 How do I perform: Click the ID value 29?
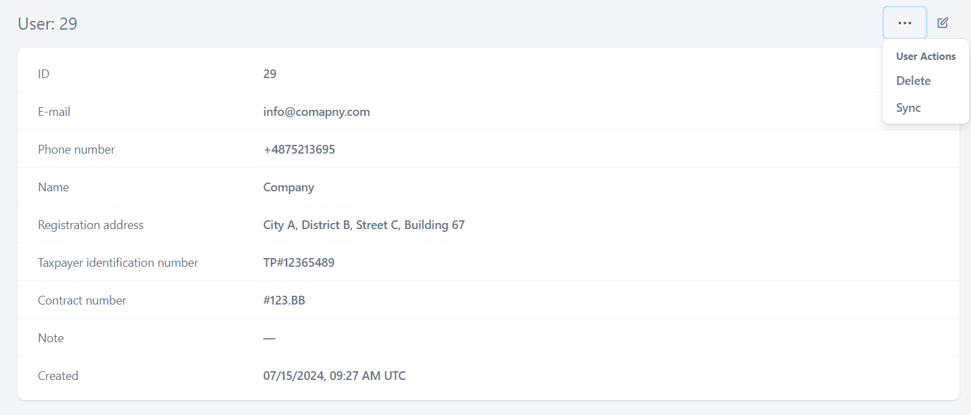(270, 74)
